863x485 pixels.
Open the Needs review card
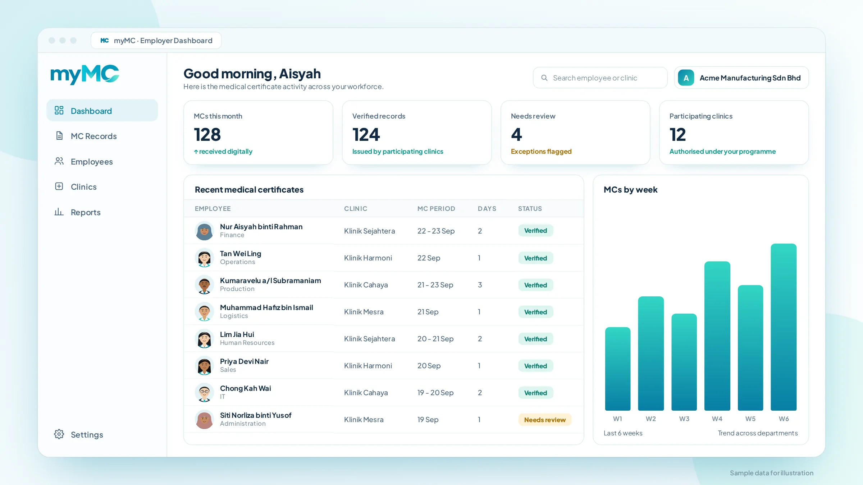(x=575, y=133)
